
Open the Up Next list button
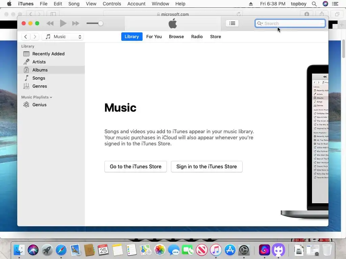[x=232, y=23]
